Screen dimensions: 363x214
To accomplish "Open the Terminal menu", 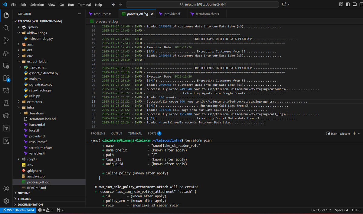I will 84,5.
